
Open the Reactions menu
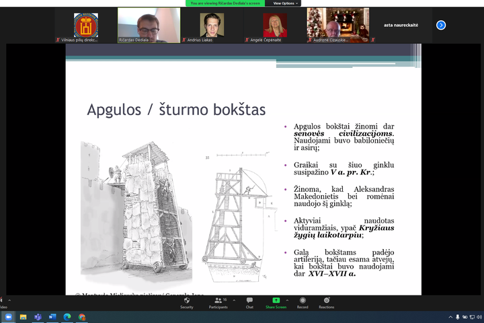click(x=327, y=303)
